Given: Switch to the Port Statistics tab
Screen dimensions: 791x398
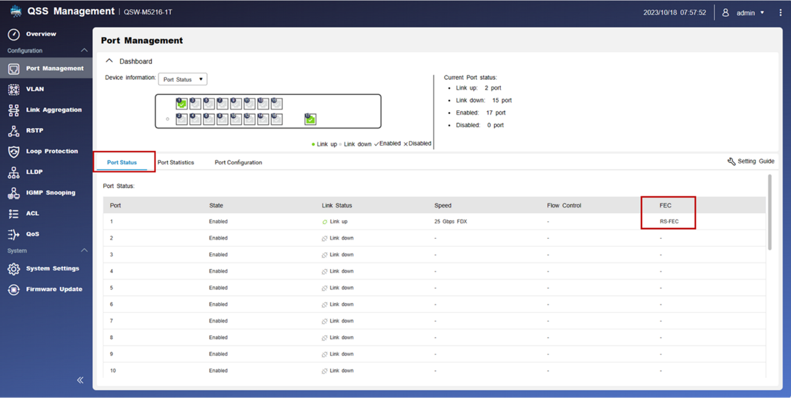Looking at the screenshot, I should click(x=176, y=162).
